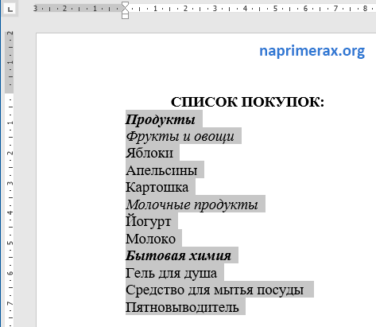
Task: Click the left indent square marker on ruler
Action: [126, 17]
